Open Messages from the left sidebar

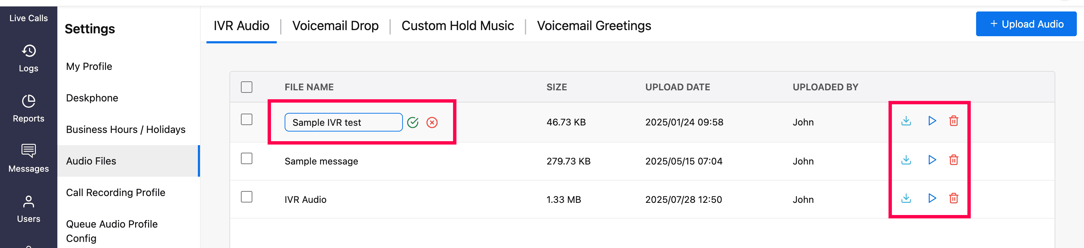29,159
